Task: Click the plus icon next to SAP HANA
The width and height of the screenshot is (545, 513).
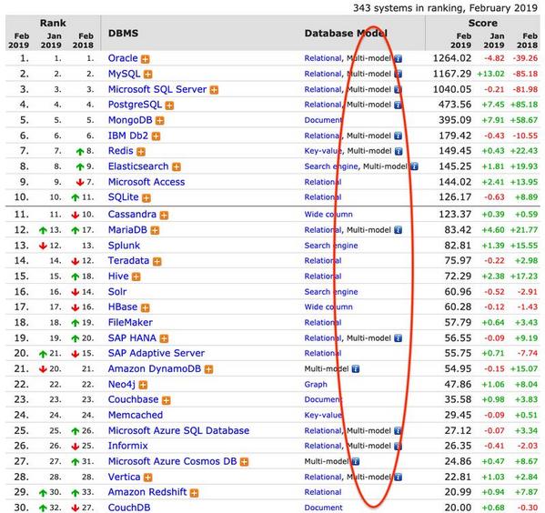Action: point(164,338)
